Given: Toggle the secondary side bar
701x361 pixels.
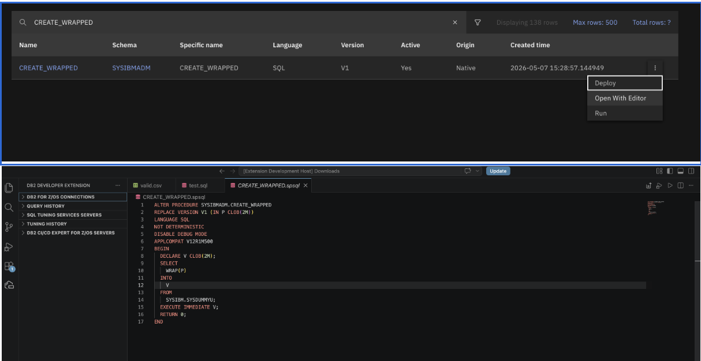Looking at the screenshot, I should point(691,171).
